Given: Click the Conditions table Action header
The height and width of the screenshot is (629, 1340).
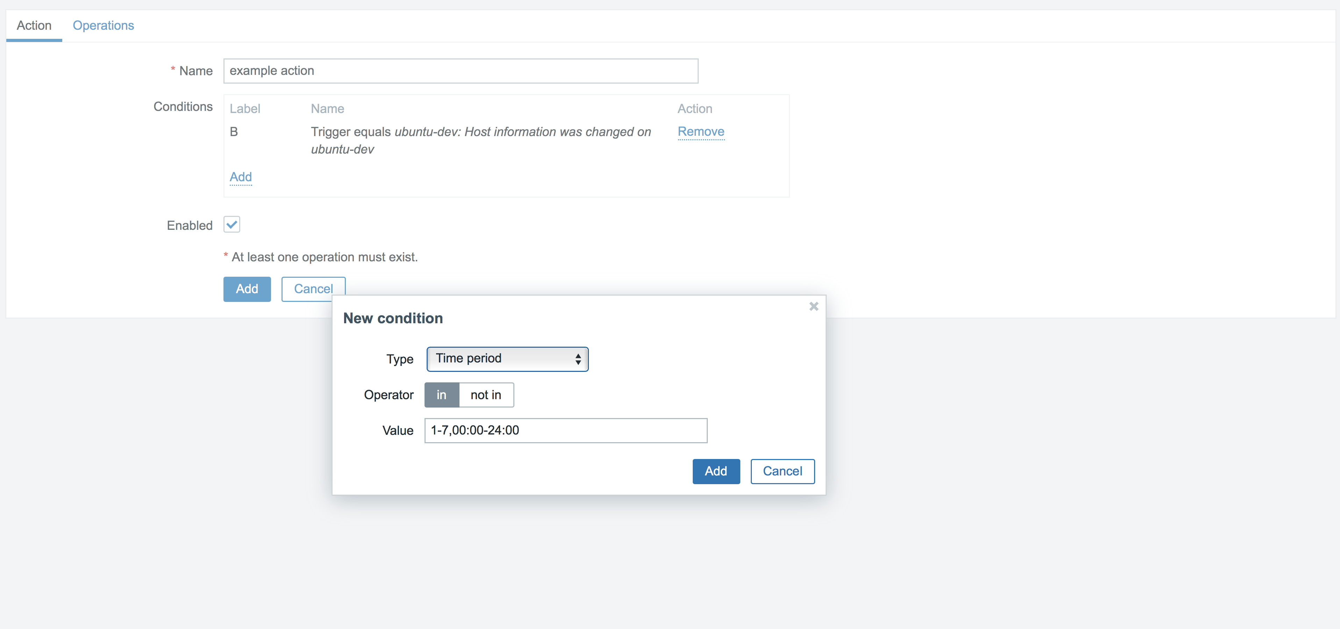Looking at the screenshot, I should point(694,109).
